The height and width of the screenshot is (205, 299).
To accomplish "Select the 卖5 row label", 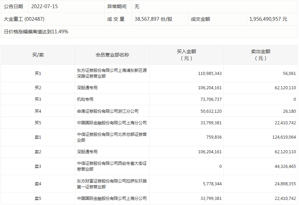I will coord(38,198).
